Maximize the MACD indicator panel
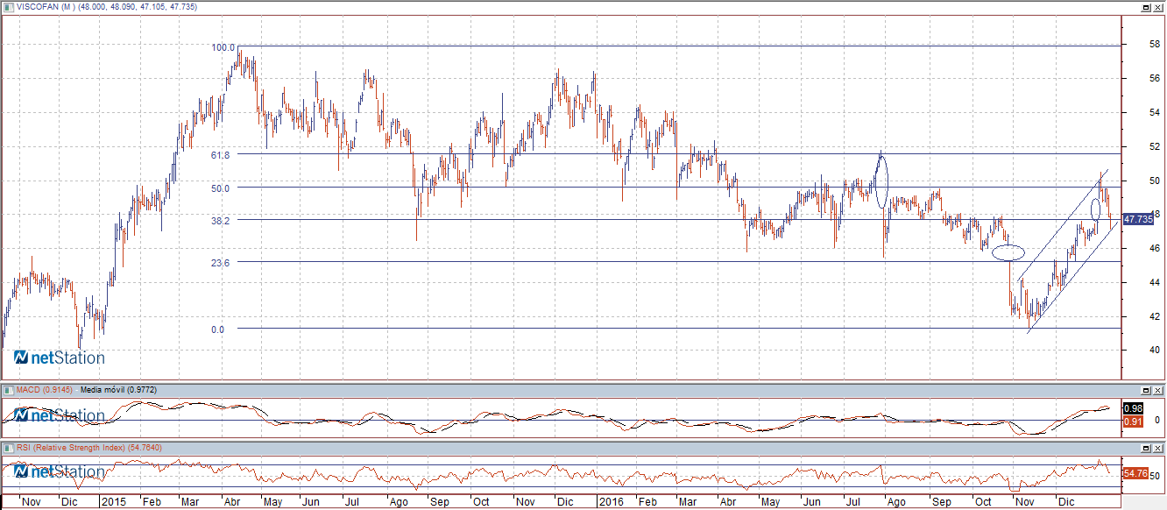The height and width of the screenshot is (510, 1167). [1145, 389]
